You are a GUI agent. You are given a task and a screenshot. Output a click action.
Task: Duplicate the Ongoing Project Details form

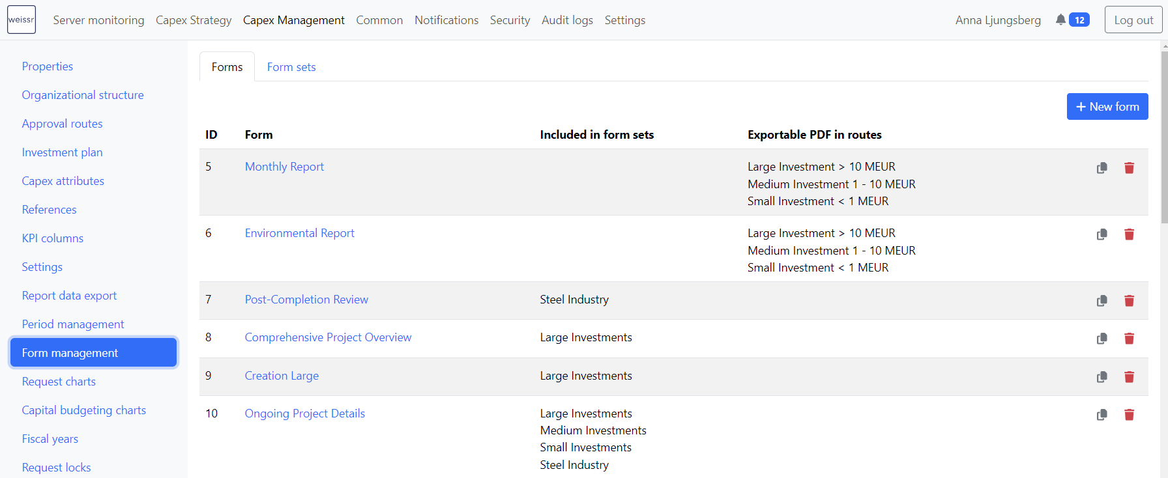[x=1102, y=415]
